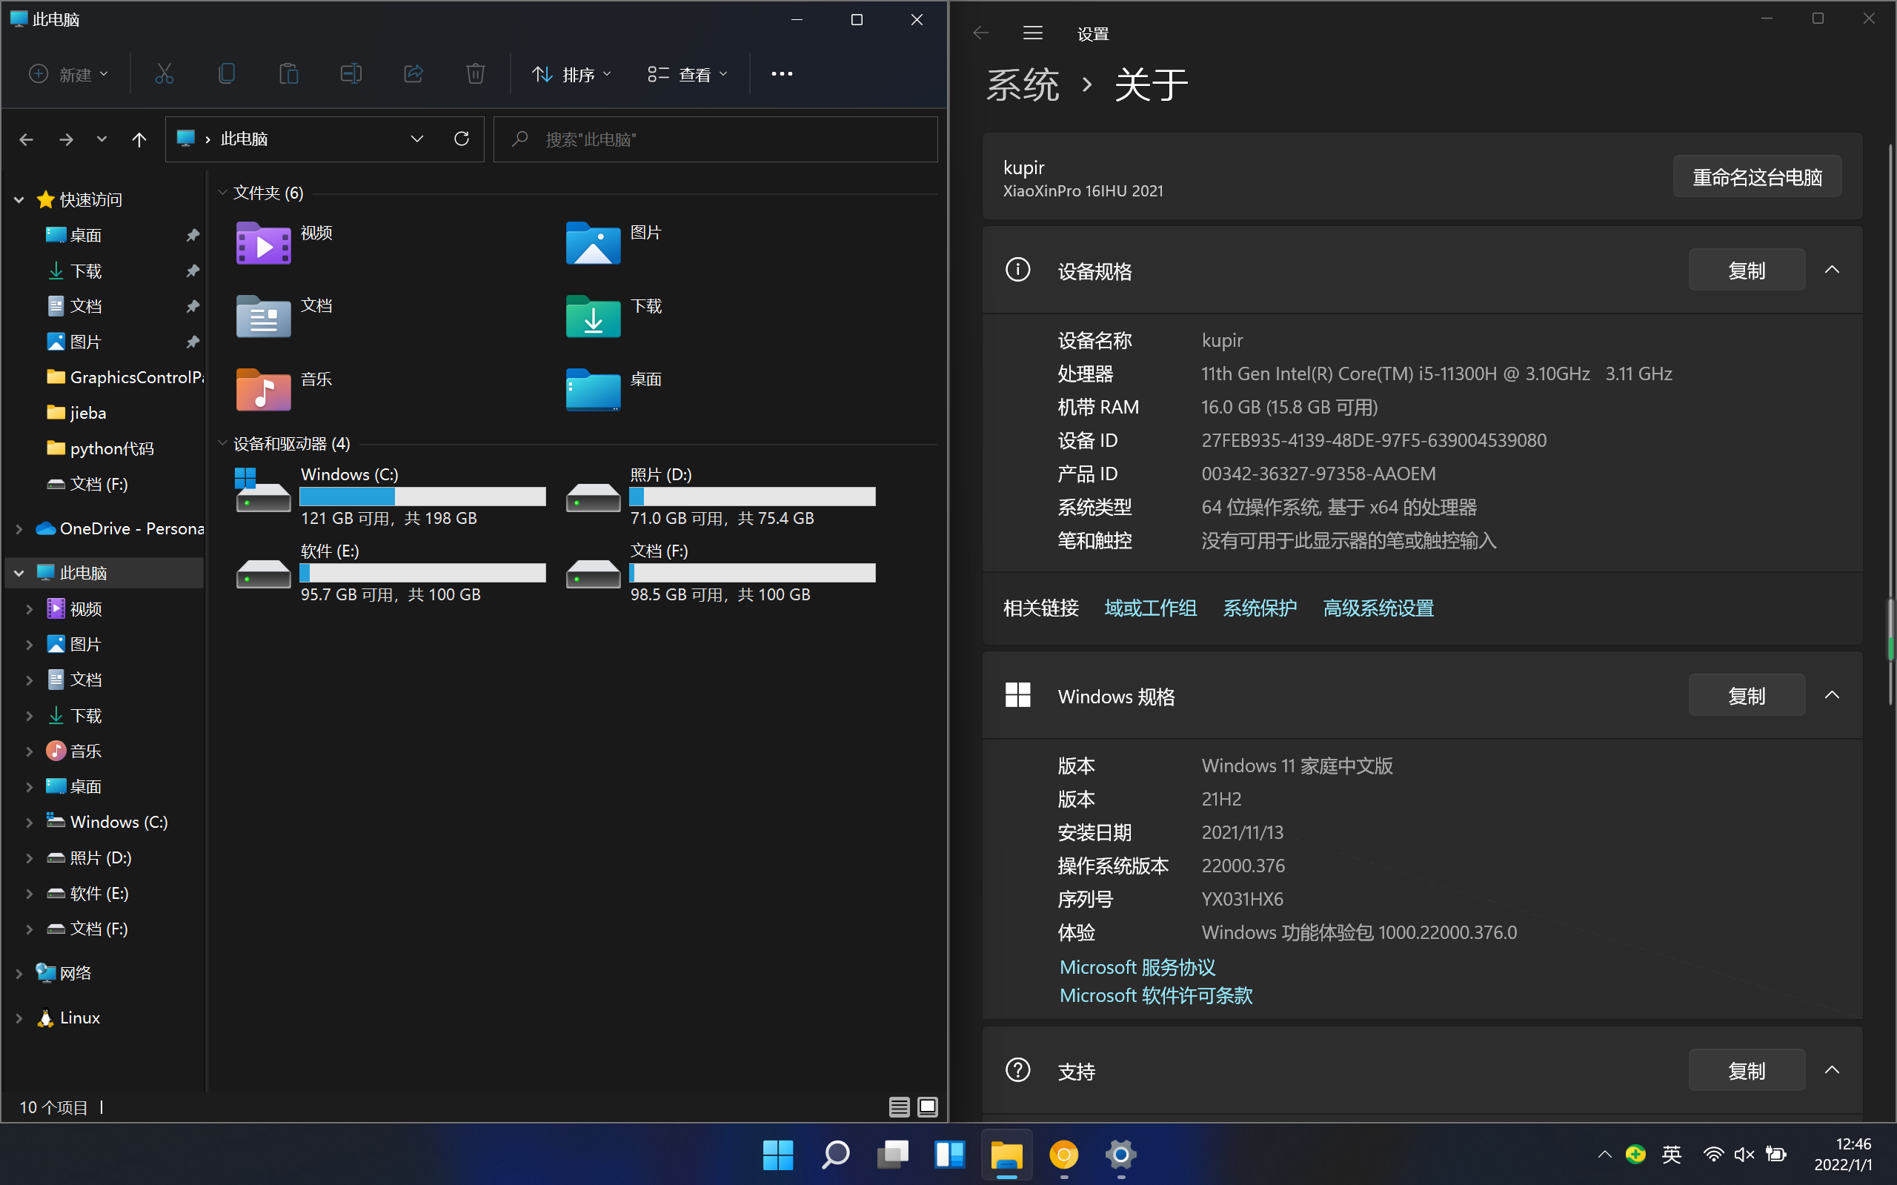Click 重命名这台电脑 button
Viewport: 1897px width, 1185px height.
1757,177
